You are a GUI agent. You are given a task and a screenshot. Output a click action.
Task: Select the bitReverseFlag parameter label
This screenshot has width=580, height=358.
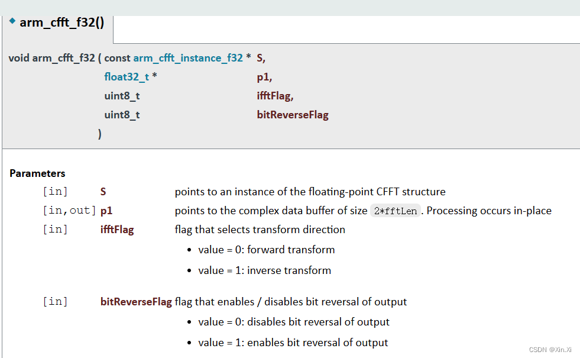tap(136, 301)
